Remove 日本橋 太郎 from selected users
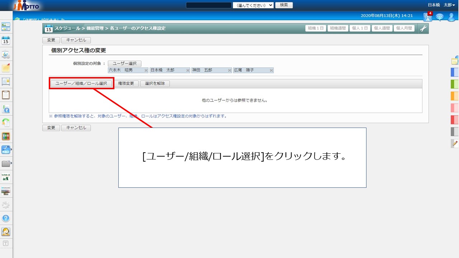 tap(188, 70)
